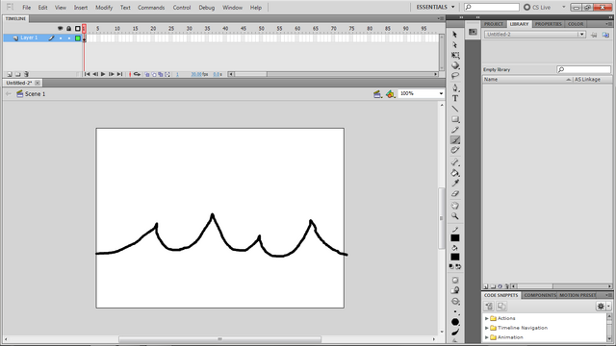Viewport: 616px width, 346px height.
Task: Toggle the Loop playback button
Action: (x=137, y=74)
